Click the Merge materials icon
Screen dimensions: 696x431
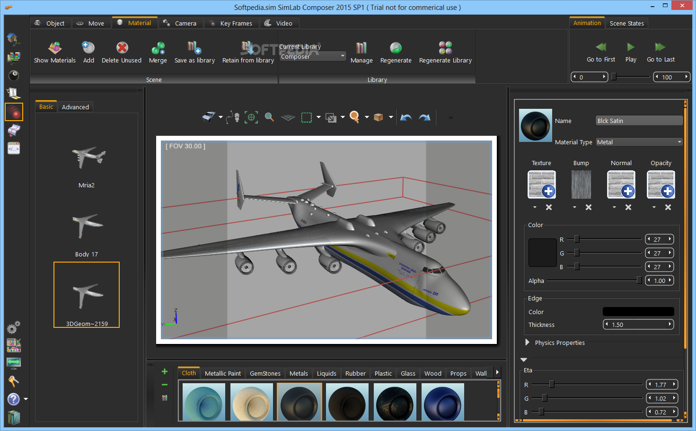[x=158, y=48]
